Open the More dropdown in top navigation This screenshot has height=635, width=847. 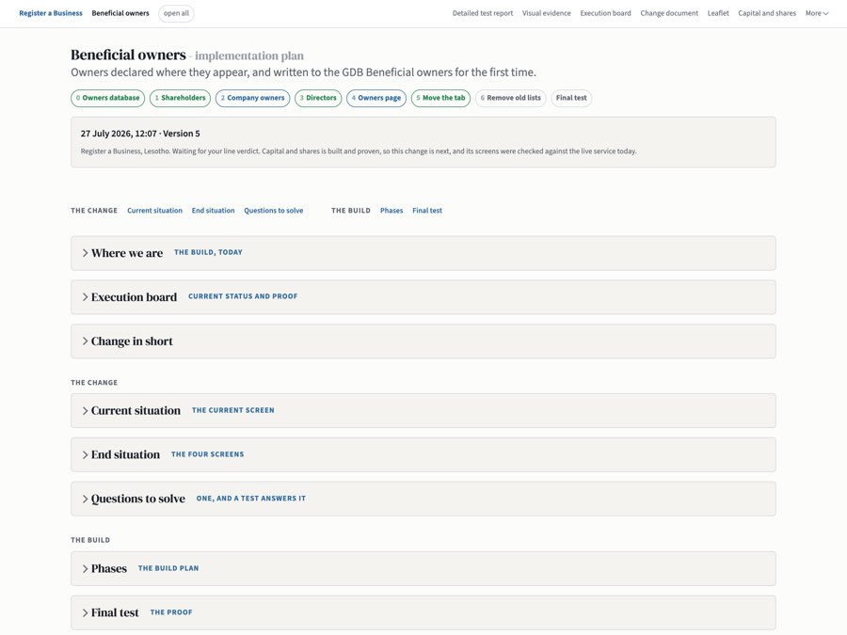pos(816,13)
